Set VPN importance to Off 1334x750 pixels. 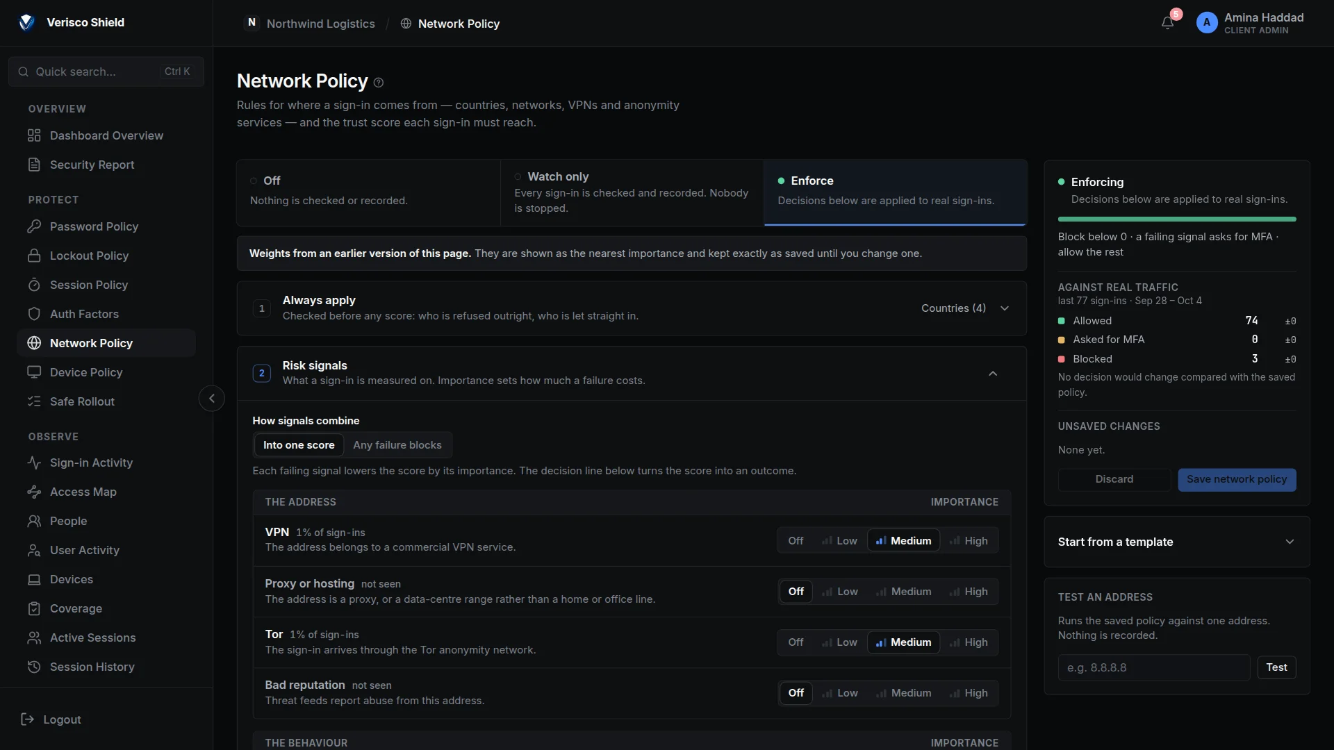coord(796,541)
